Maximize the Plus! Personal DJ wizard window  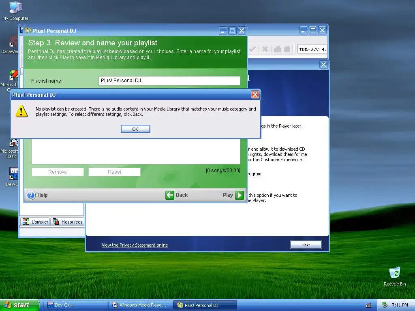tap(232, 31)
